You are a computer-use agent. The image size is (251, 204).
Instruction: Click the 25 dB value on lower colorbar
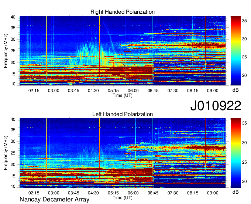coord(244,162)
